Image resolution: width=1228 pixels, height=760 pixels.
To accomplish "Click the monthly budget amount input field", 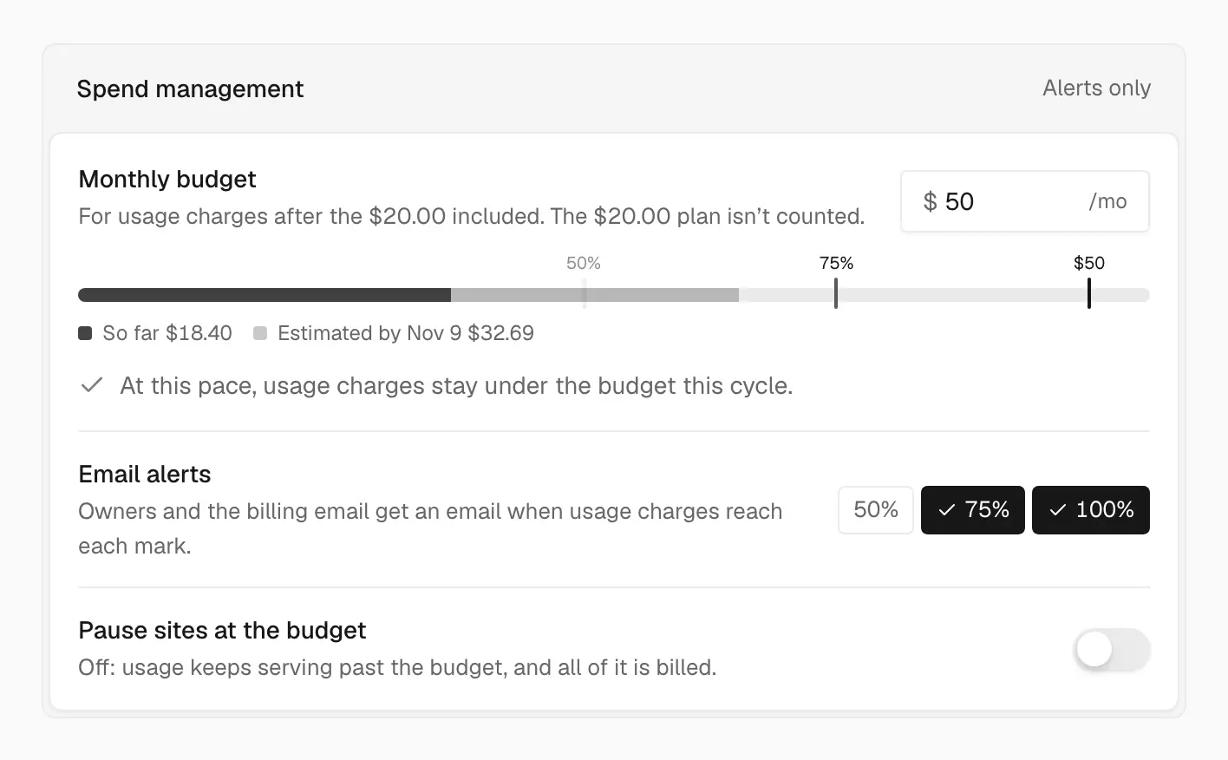I will click(1024, 201).
